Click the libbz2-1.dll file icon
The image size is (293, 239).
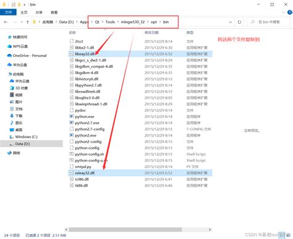[x=71, y=48]
